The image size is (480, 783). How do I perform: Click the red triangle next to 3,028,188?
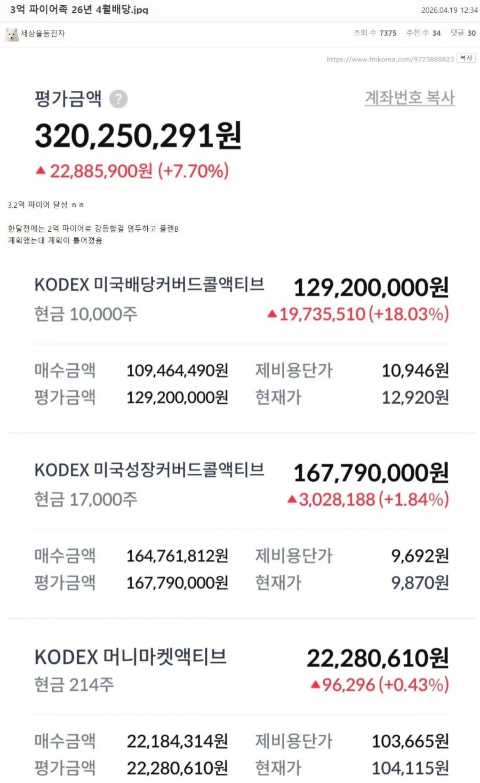[292, 499]
